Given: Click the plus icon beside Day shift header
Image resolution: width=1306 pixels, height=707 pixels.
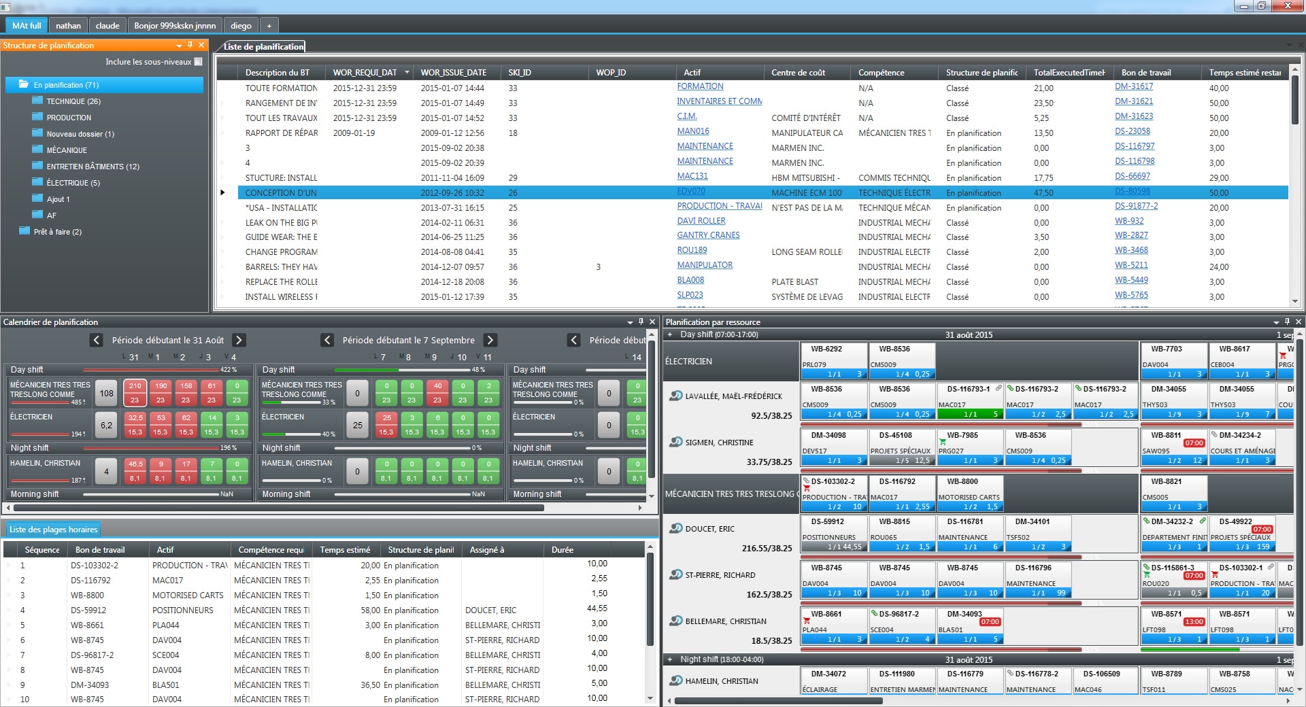Looking at the screenshot, I should [x=670, y=334].
